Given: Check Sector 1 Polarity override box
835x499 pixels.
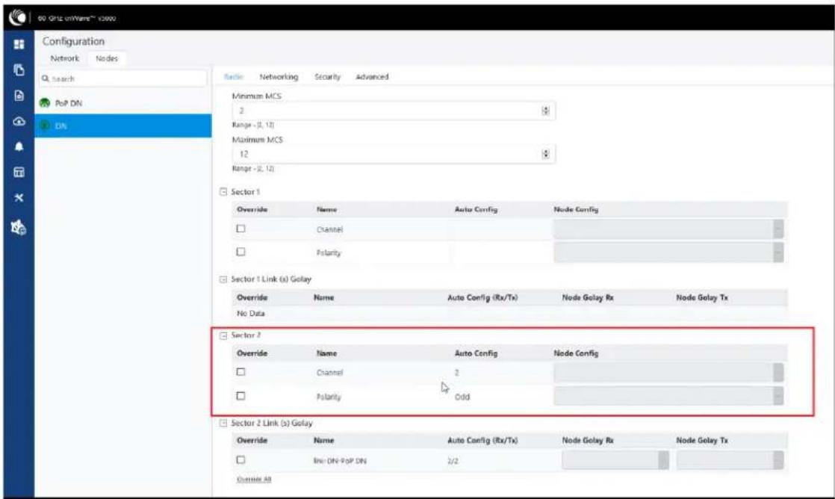Looking at the screenshot, I should click(x=240, y=251).
